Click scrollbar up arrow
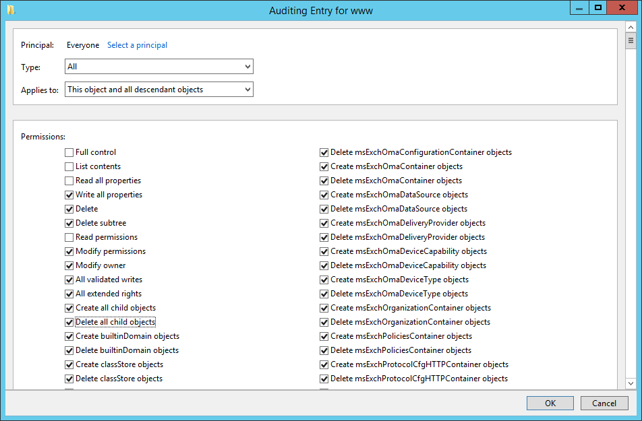Image resolution: width=642 pixels, height=421 pixels. click(x=631, y=28)
